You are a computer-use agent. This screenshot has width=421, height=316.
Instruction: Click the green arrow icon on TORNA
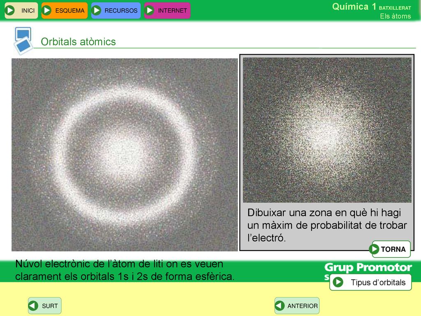click(x=374, y=249)
